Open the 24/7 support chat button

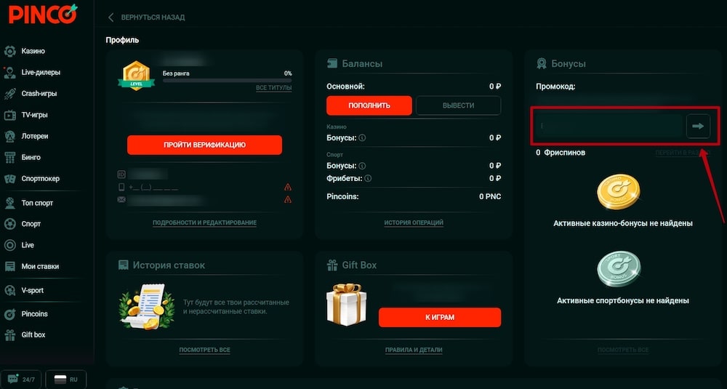click(21, 379)
